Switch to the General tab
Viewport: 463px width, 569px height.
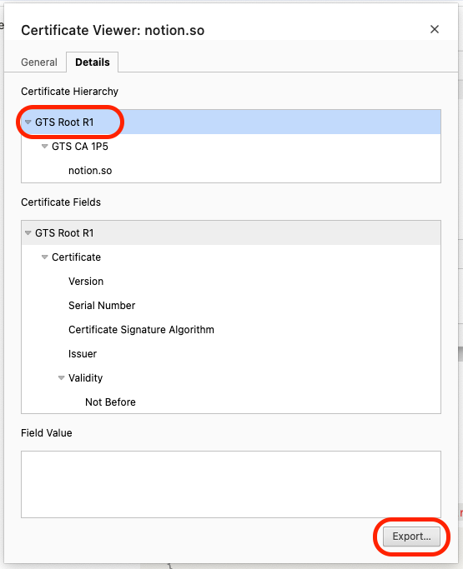39,62
